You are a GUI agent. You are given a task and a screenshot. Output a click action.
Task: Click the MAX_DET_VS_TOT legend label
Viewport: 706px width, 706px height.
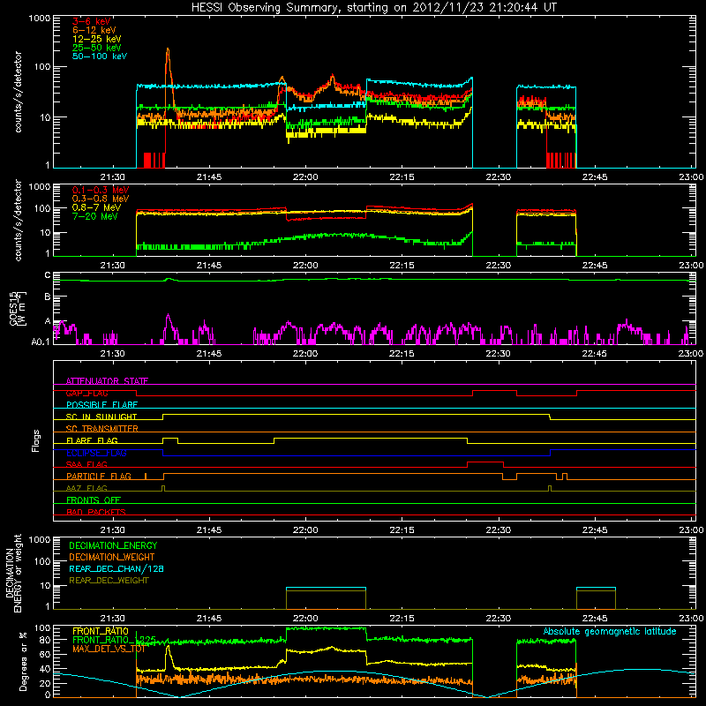click(109, 649)
